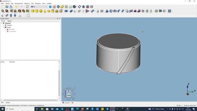Screen dimensions: 197x111
Task: Click the taskbar search box Suchen
Action: click(20, 109)
